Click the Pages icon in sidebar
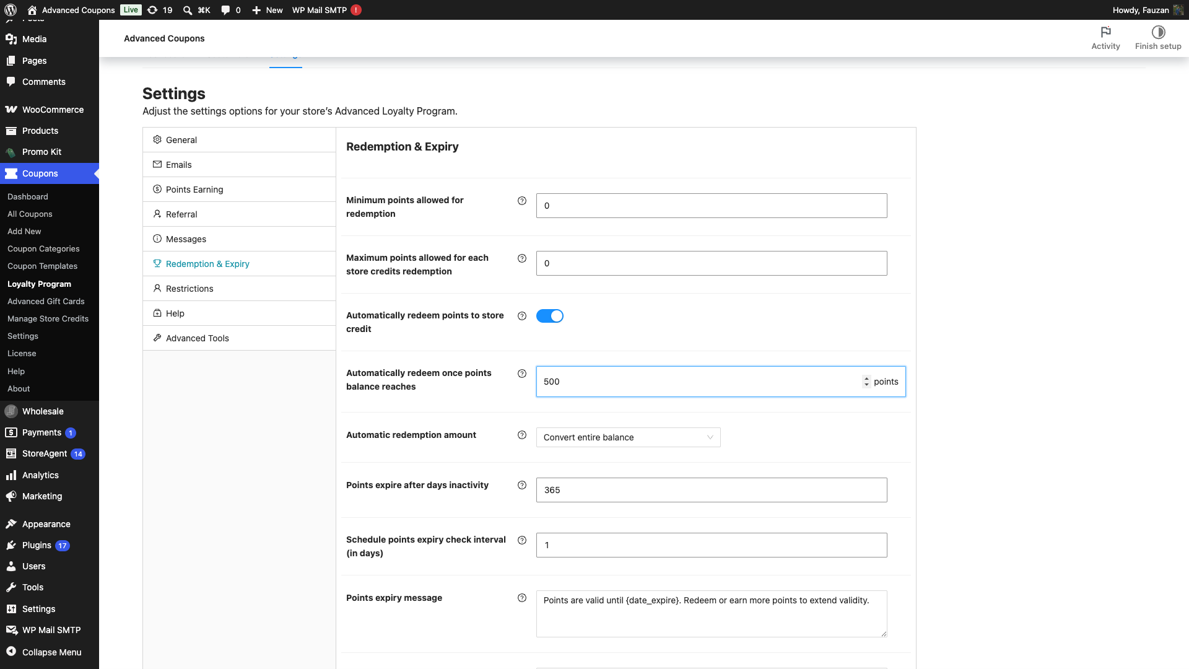Viewport: 1189px width, 669px height. point(11,61)
